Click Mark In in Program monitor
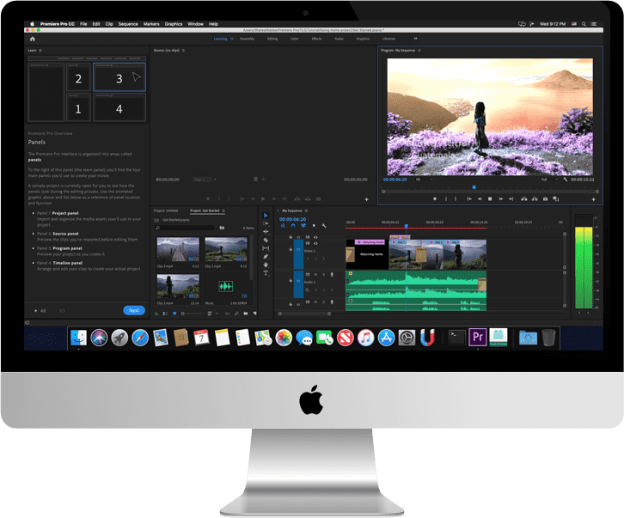The height and width of the screenshot is (518, 624). [446, 199]
